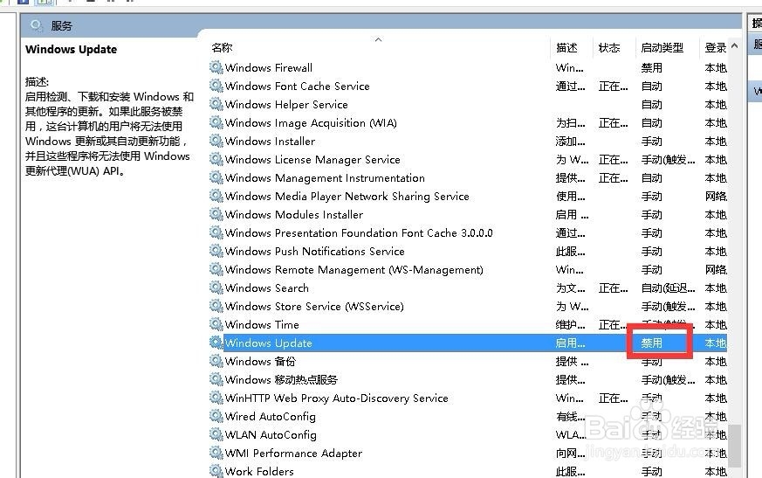This screenshot has height=478, width=762.
Task: Click the gear icon for Windows Helper Service
Action: click(216, 104)
